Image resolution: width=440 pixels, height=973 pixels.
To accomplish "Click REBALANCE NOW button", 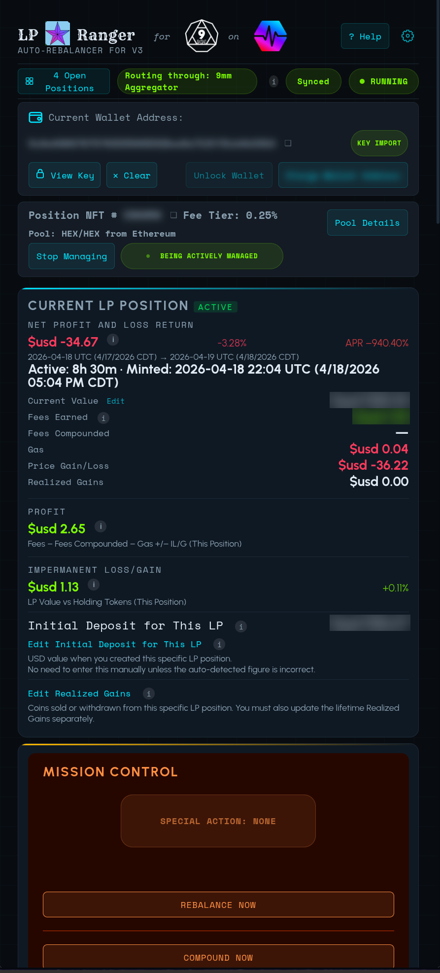I will tap(218, 905).
